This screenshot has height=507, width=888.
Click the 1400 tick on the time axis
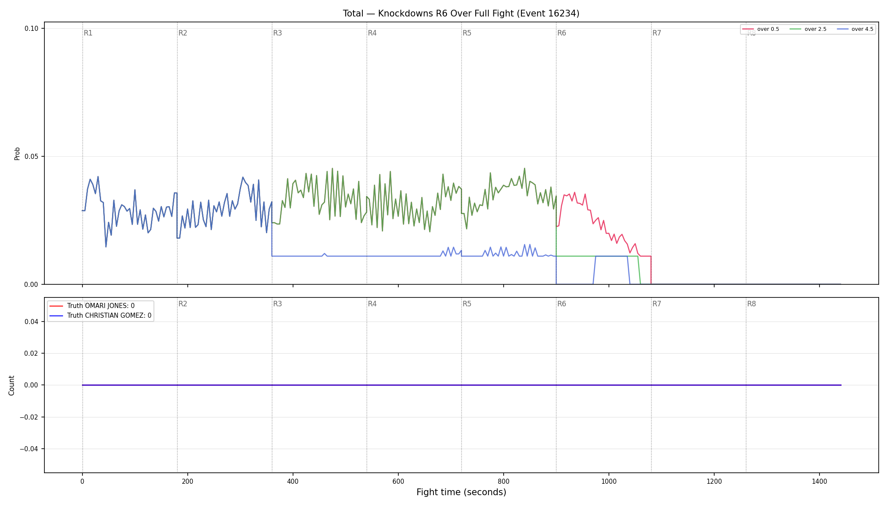pos(819,482)
